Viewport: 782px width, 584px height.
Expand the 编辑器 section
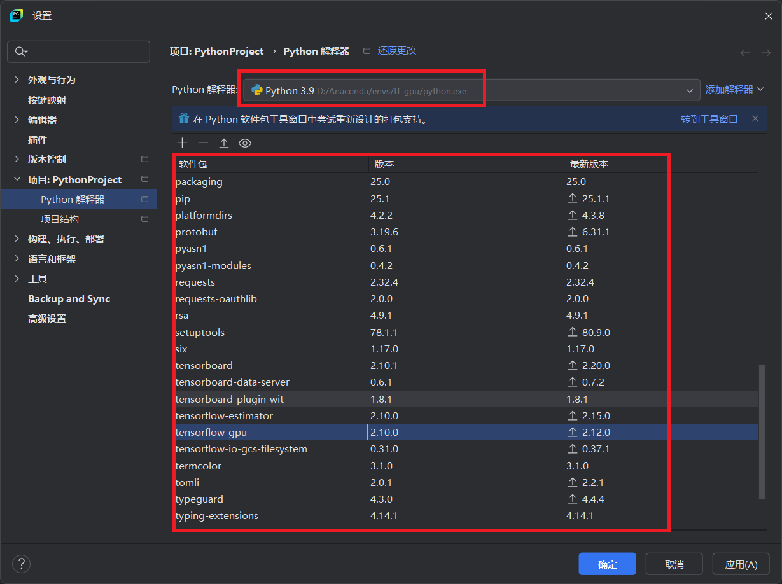point(17,120)
